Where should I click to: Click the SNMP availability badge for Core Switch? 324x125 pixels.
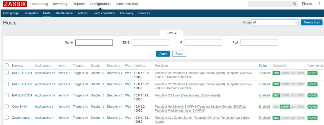(x=284, y=107)
